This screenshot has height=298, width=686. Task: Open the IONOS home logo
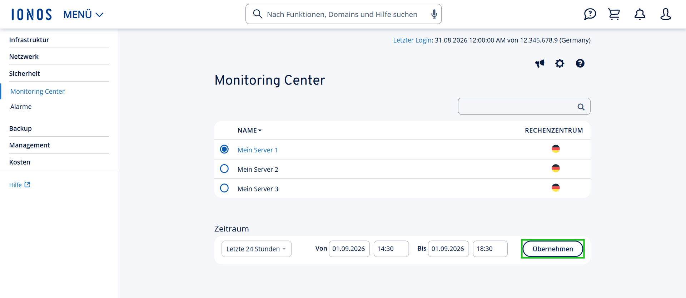31,14
